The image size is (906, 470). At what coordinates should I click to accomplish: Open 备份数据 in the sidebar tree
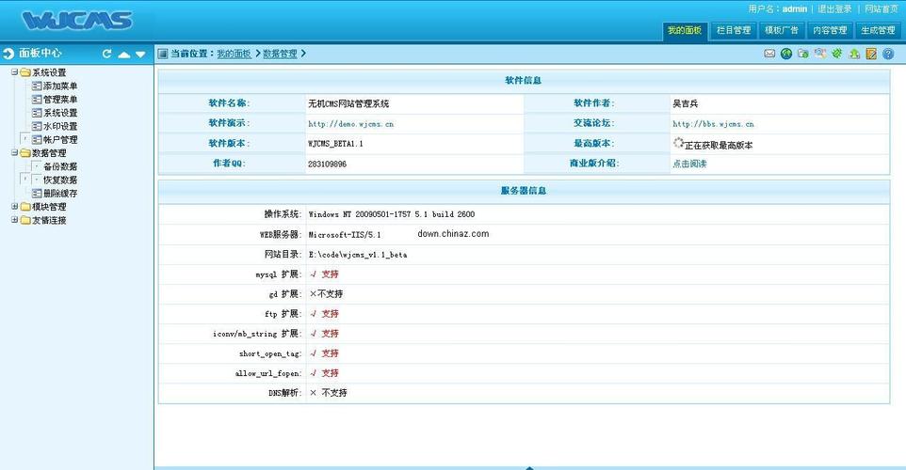60,166
